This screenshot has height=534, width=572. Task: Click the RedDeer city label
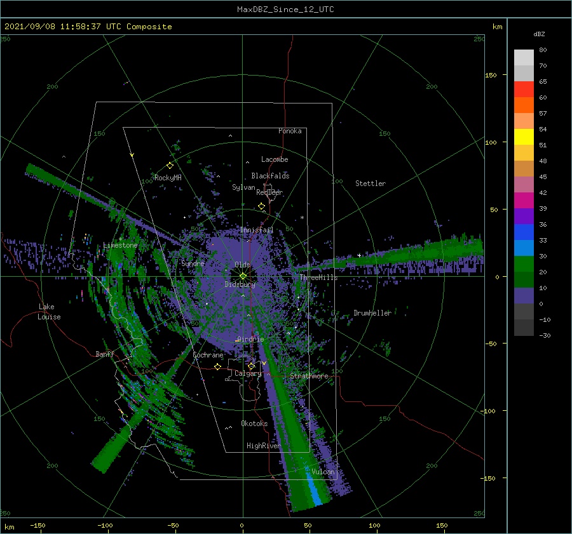click(x=269, y=192)
